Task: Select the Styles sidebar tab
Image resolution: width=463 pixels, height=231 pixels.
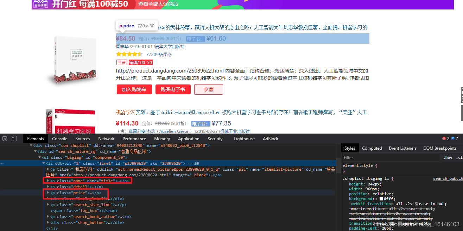Action: point(350,148)
